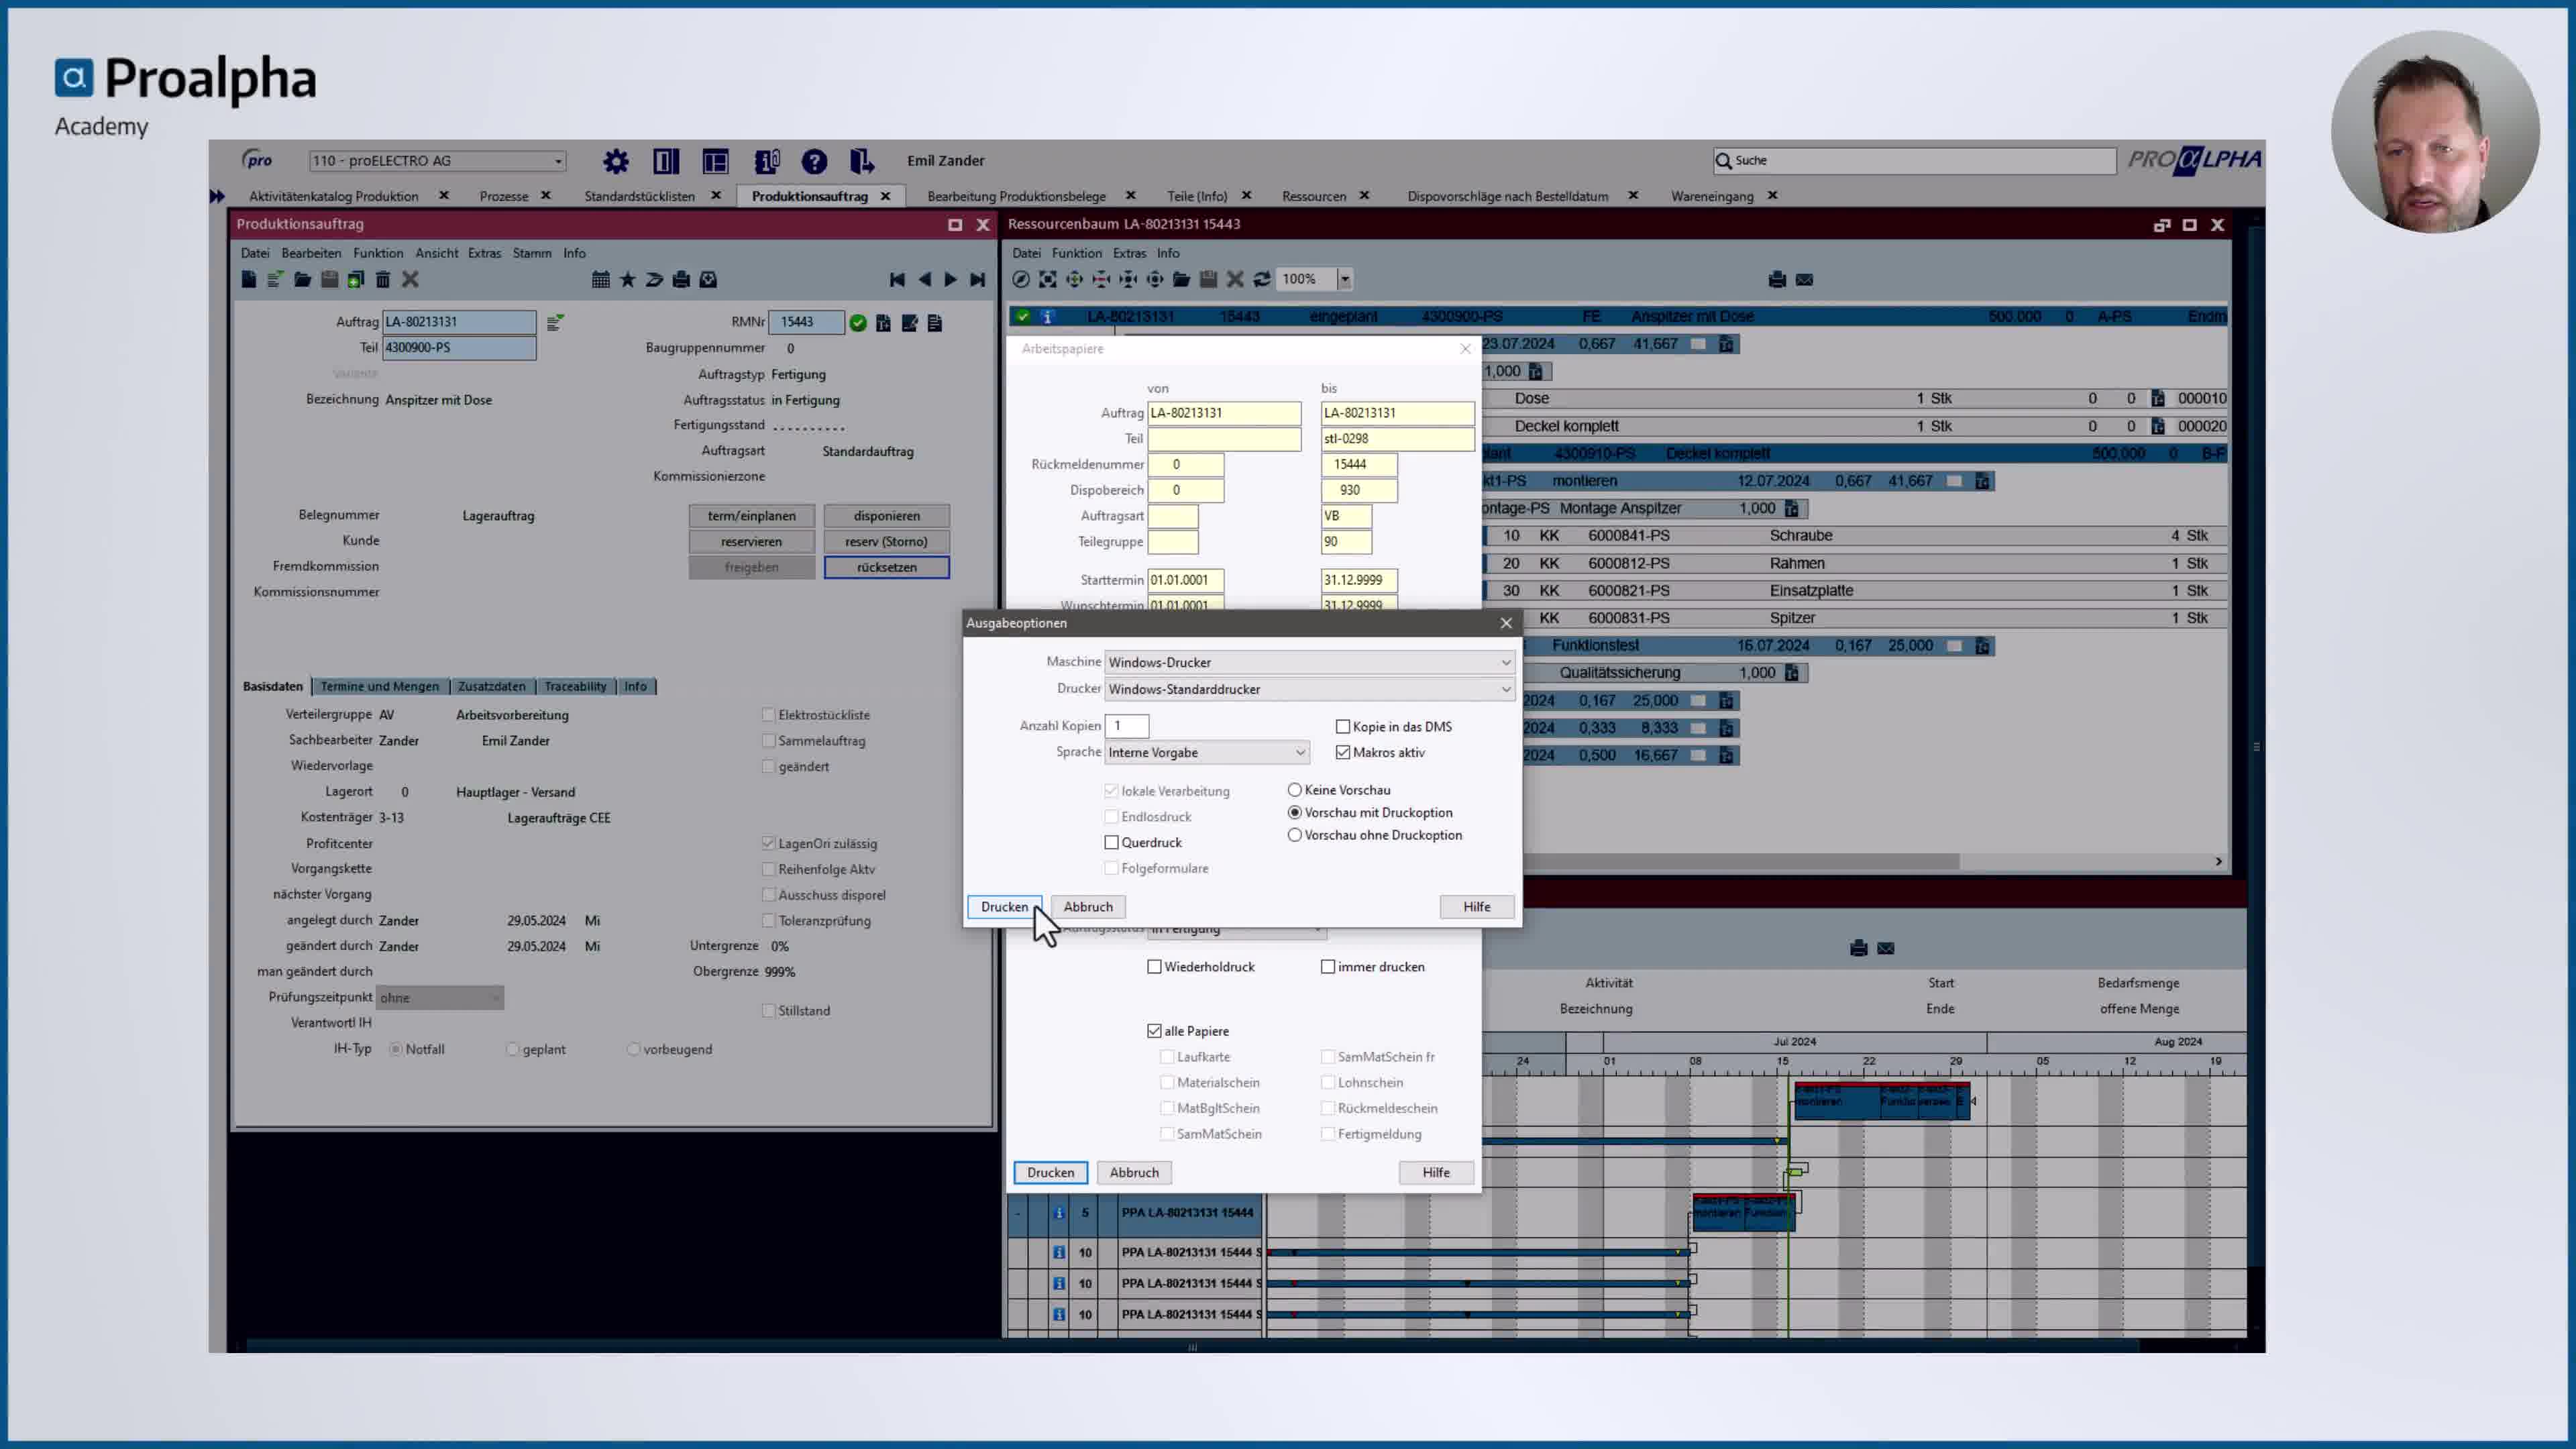The width and height of the screenshot is (2576, 1449).
Task: Open the company selector 110 - proELECTRO AG
Action: pos(437,161)
